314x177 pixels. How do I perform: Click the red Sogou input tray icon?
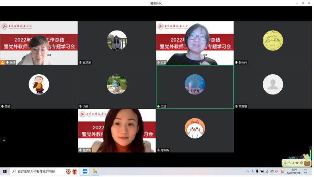(282, 171)
